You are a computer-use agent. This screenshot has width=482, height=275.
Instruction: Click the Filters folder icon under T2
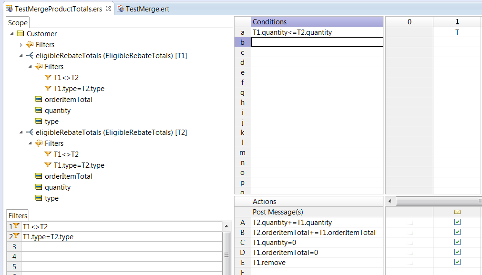coord(39,143)
